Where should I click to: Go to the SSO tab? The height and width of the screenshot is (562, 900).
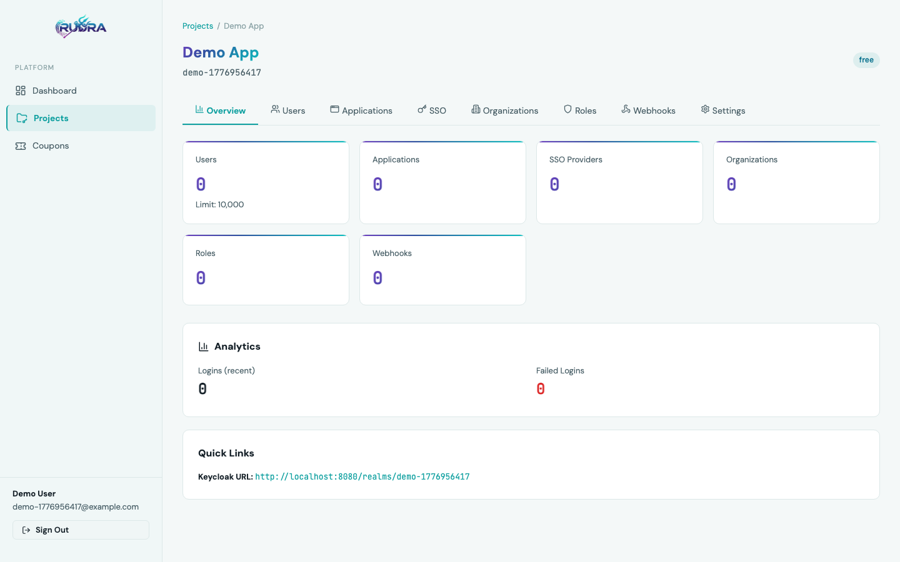point(432,111)
